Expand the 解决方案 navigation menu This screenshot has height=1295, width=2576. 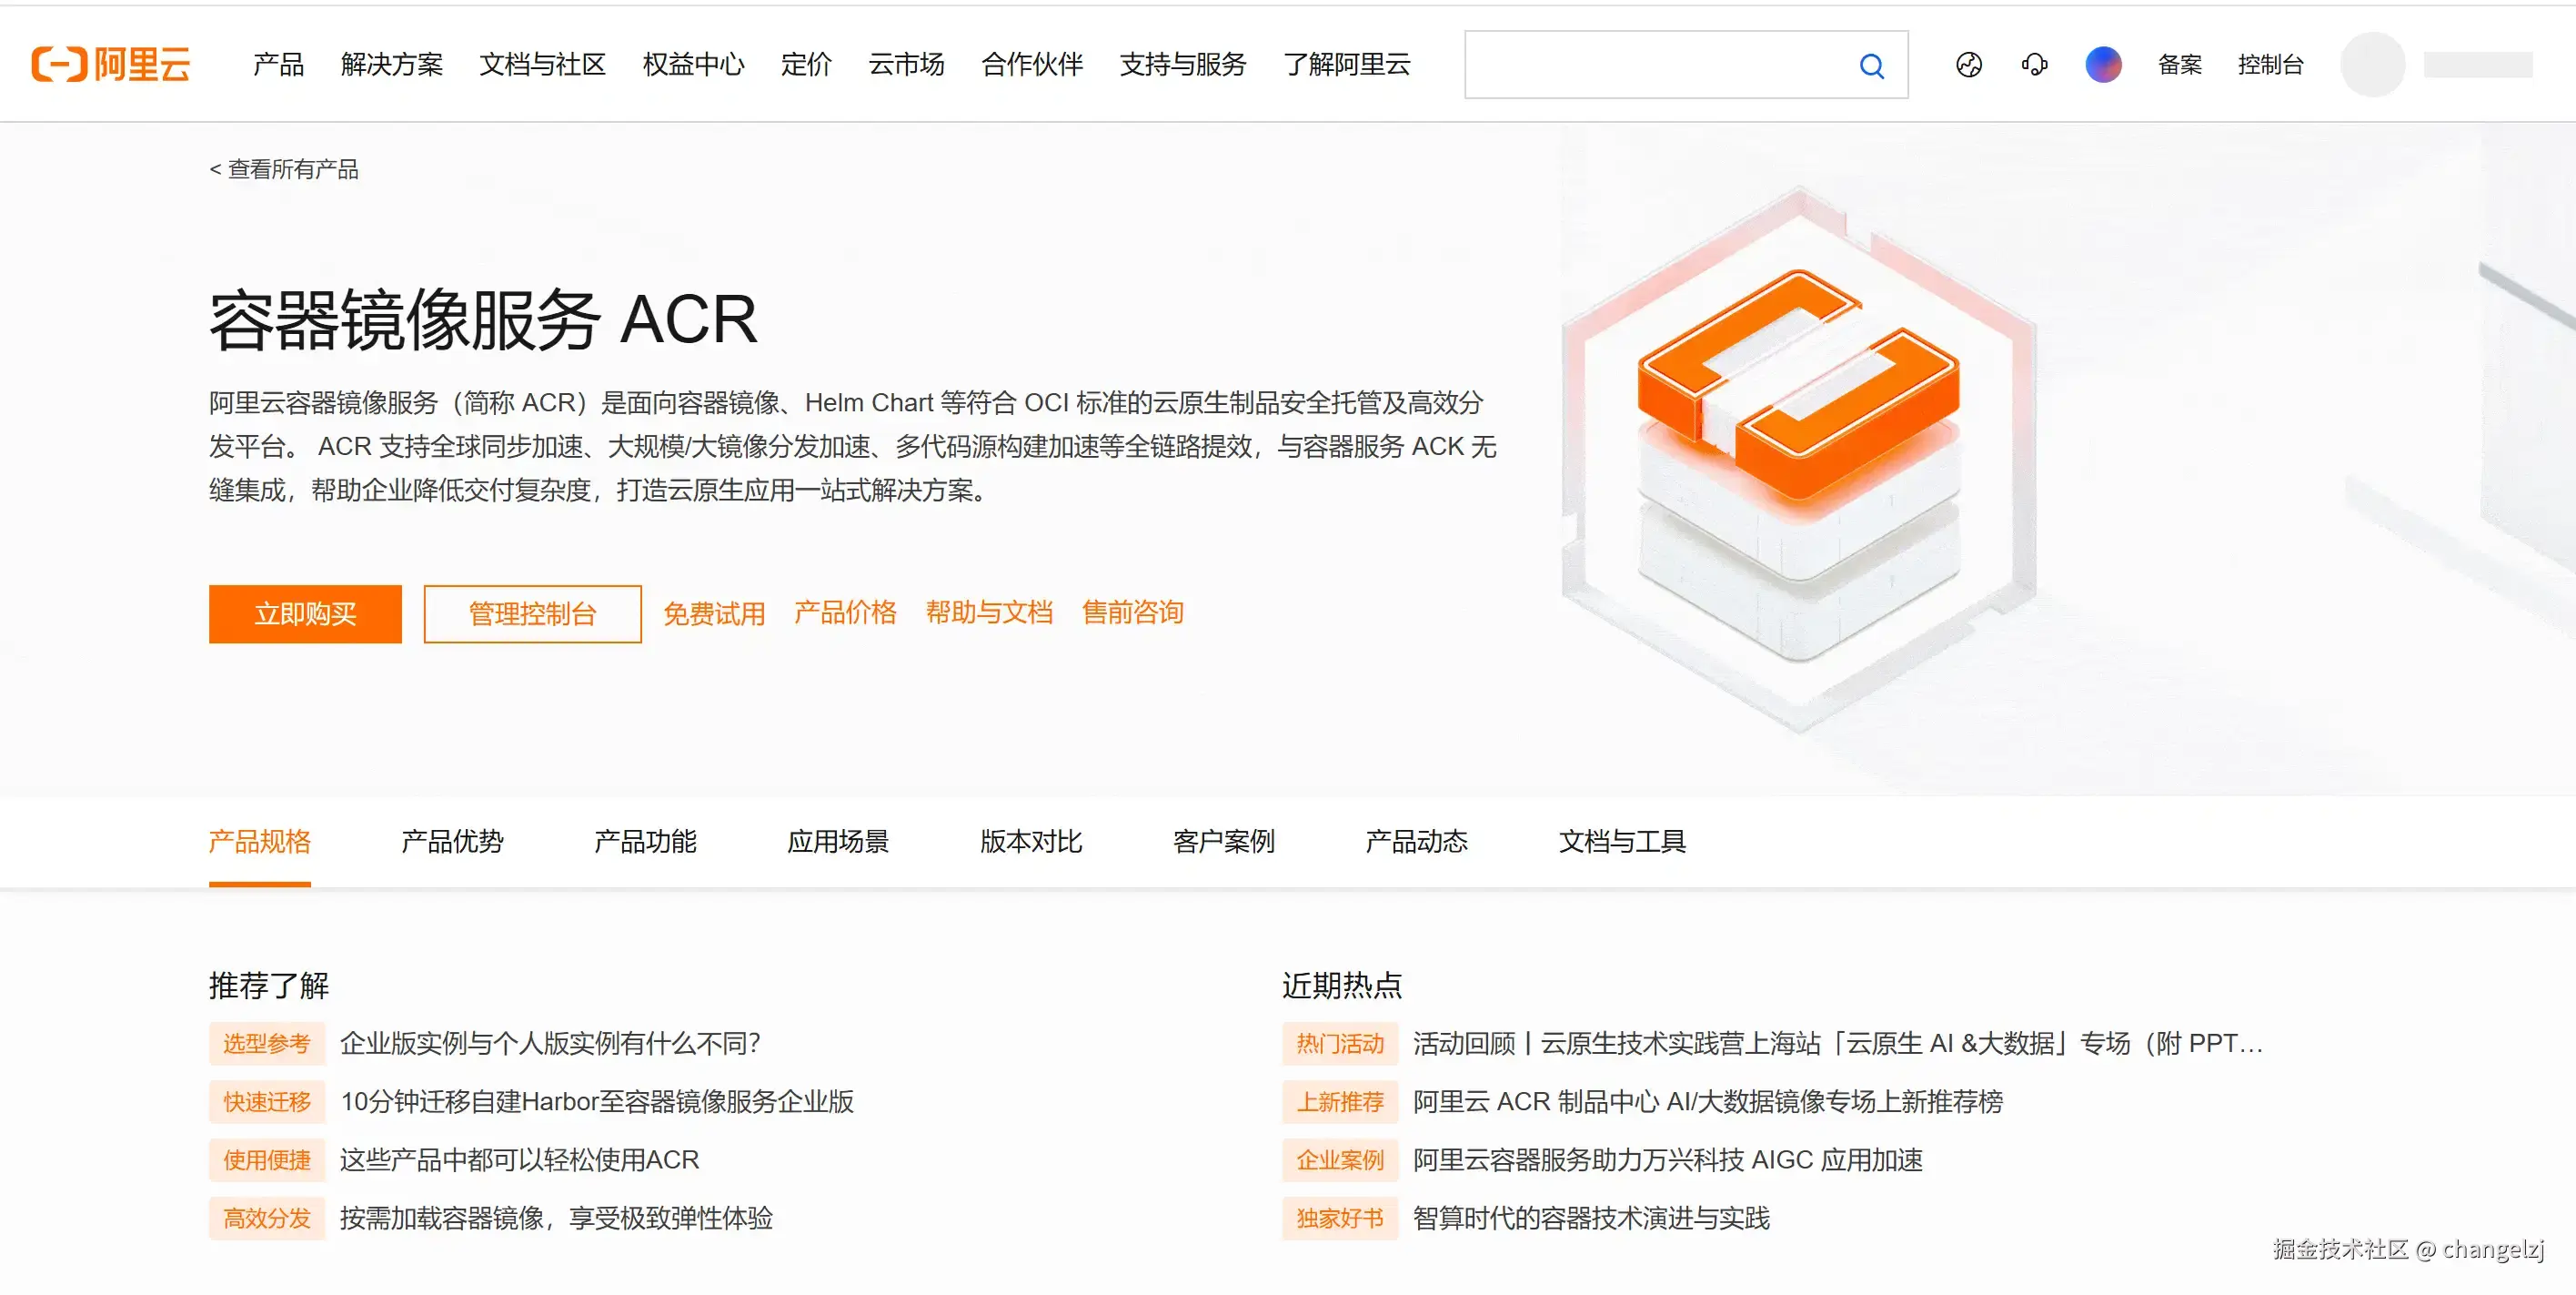tap(391, 65)
